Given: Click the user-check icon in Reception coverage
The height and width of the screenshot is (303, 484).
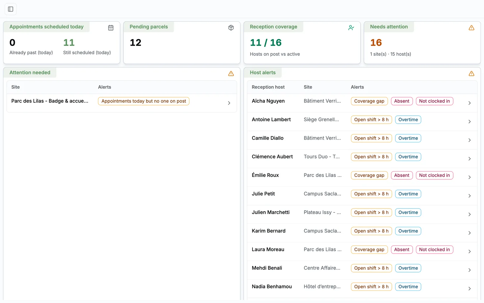Looking at the screenshot, I should (x=351, y=28).
